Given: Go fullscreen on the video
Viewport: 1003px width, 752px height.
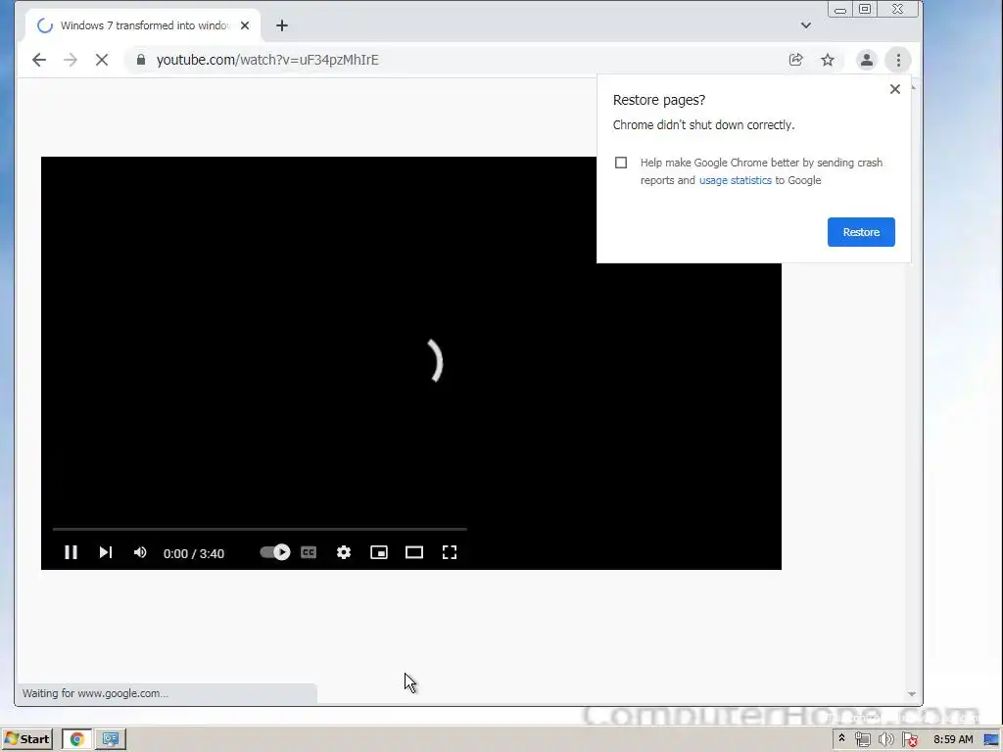Looking at the screenshot, I should click(x=450, y=552).
